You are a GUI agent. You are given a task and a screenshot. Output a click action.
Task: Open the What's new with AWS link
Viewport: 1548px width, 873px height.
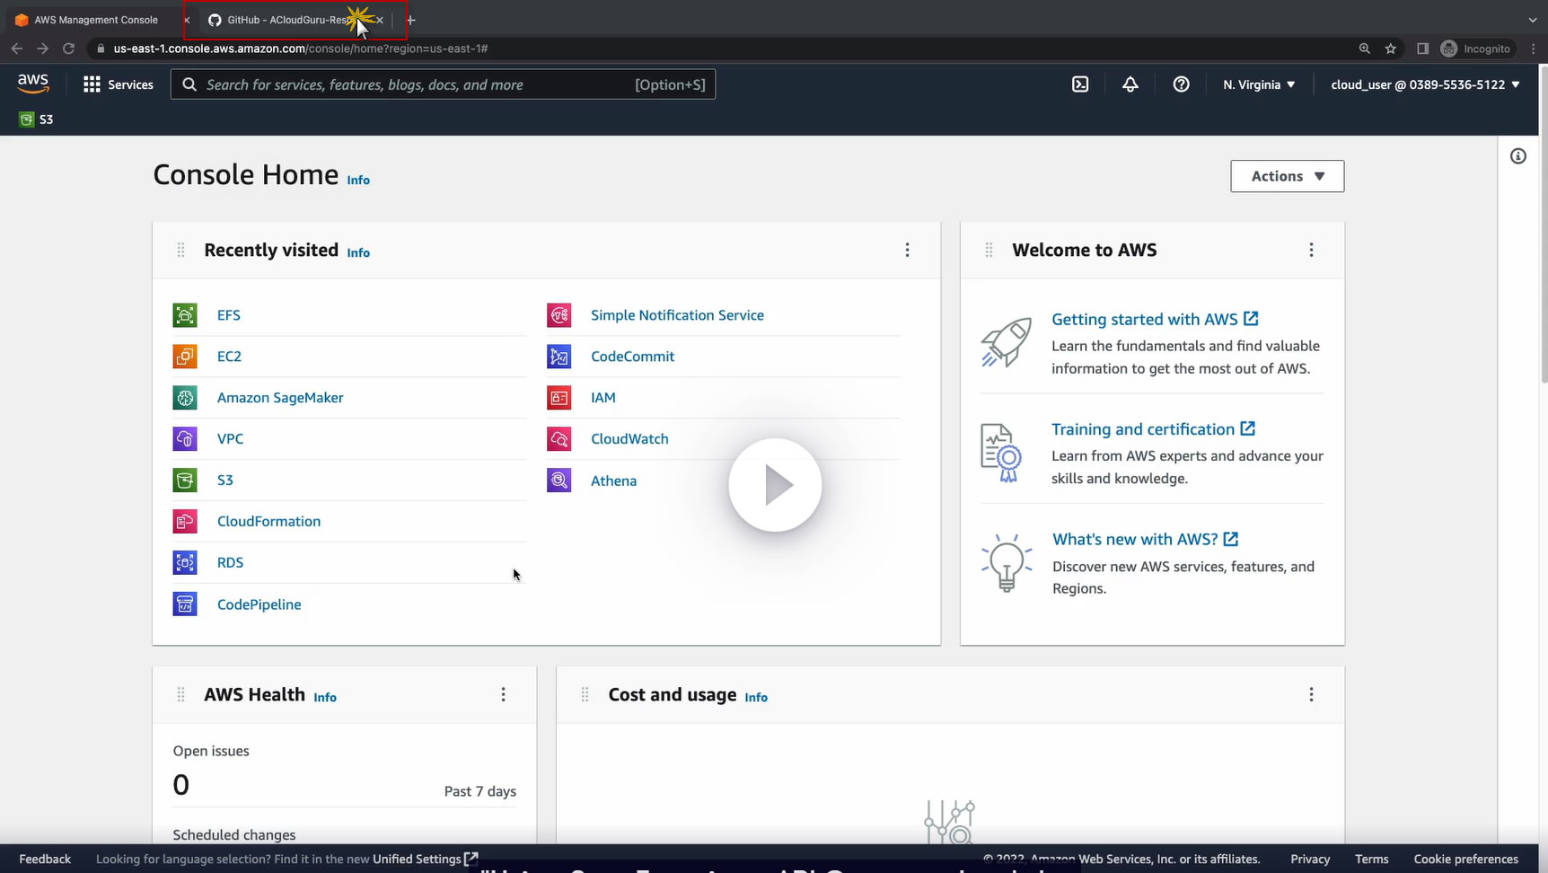(1145, 539)
